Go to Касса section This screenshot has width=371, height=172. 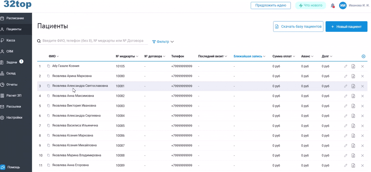[x=16, y=40]
